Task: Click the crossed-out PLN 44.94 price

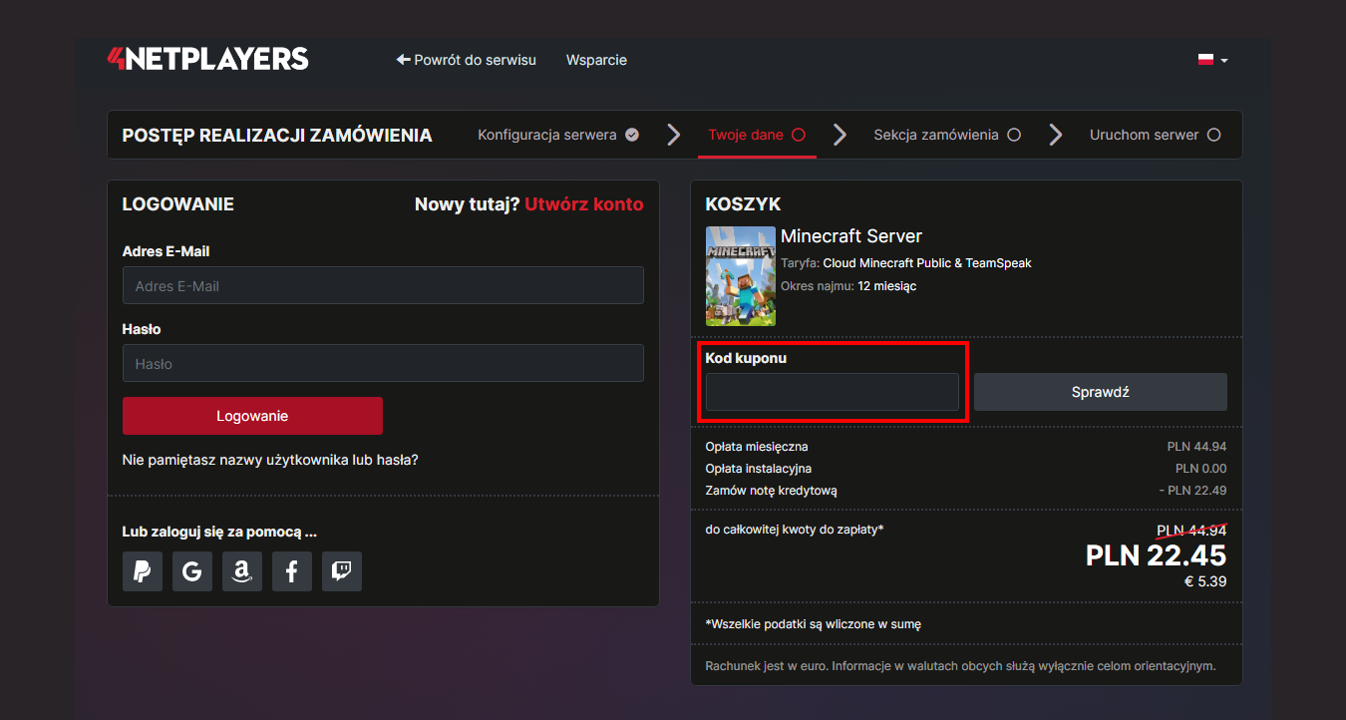Action: [x=1191, y=530]
